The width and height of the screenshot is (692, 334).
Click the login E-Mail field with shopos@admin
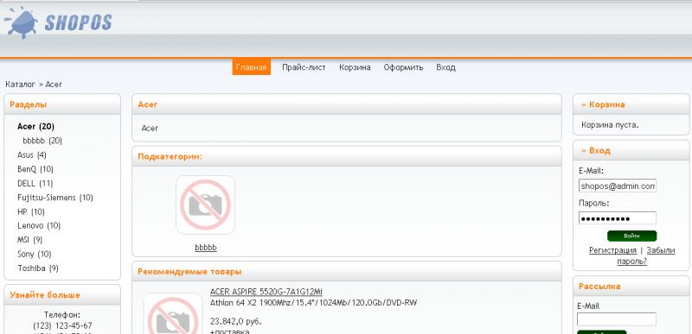[x=618, y=186]
